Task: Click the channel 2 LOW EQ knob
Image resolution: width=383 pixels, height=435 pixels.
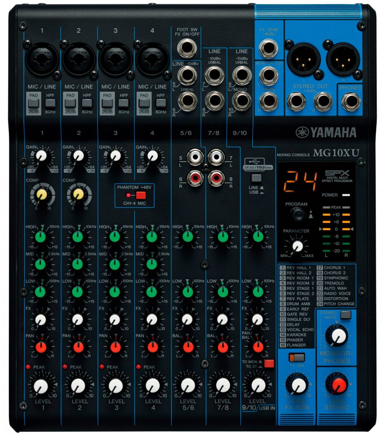Action: (78, 292)
